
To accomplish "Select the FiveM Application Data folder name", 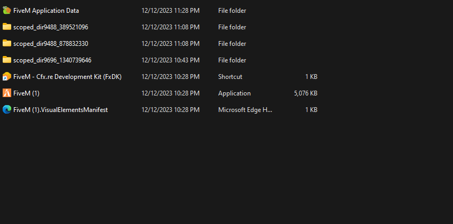I will click(x=46, y=10).
